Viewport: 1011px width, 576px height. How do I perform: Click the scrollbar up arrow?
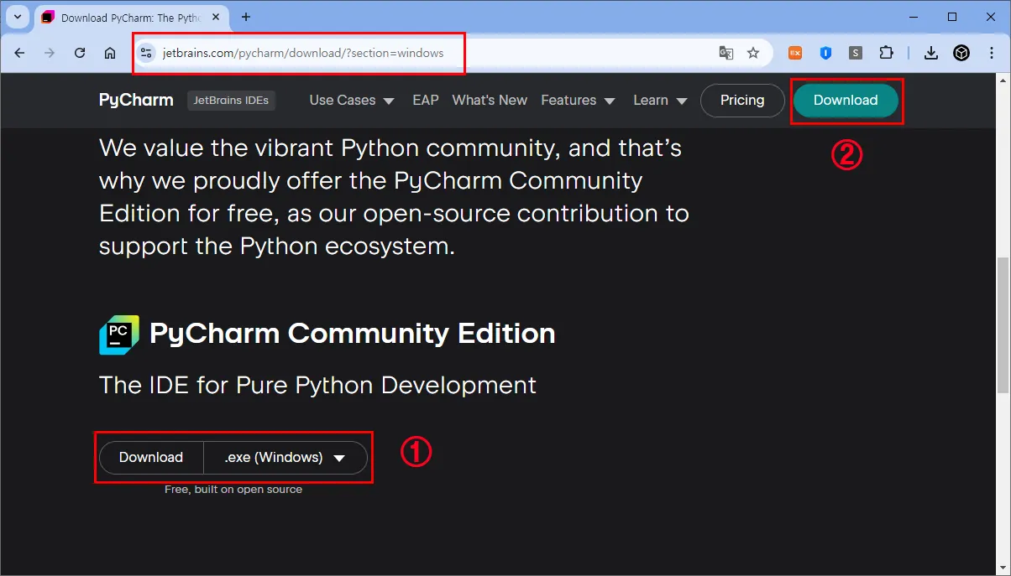click(1003, 80)
